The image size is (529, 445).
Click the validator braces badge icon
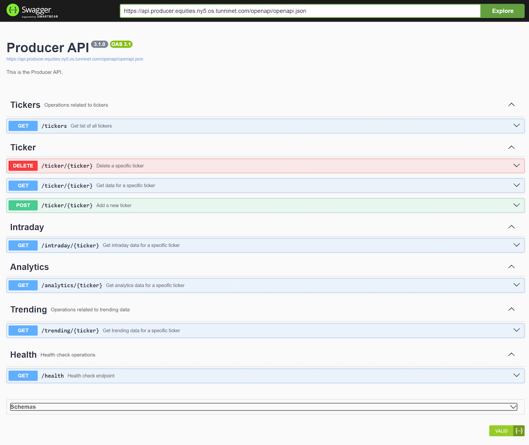519,431
